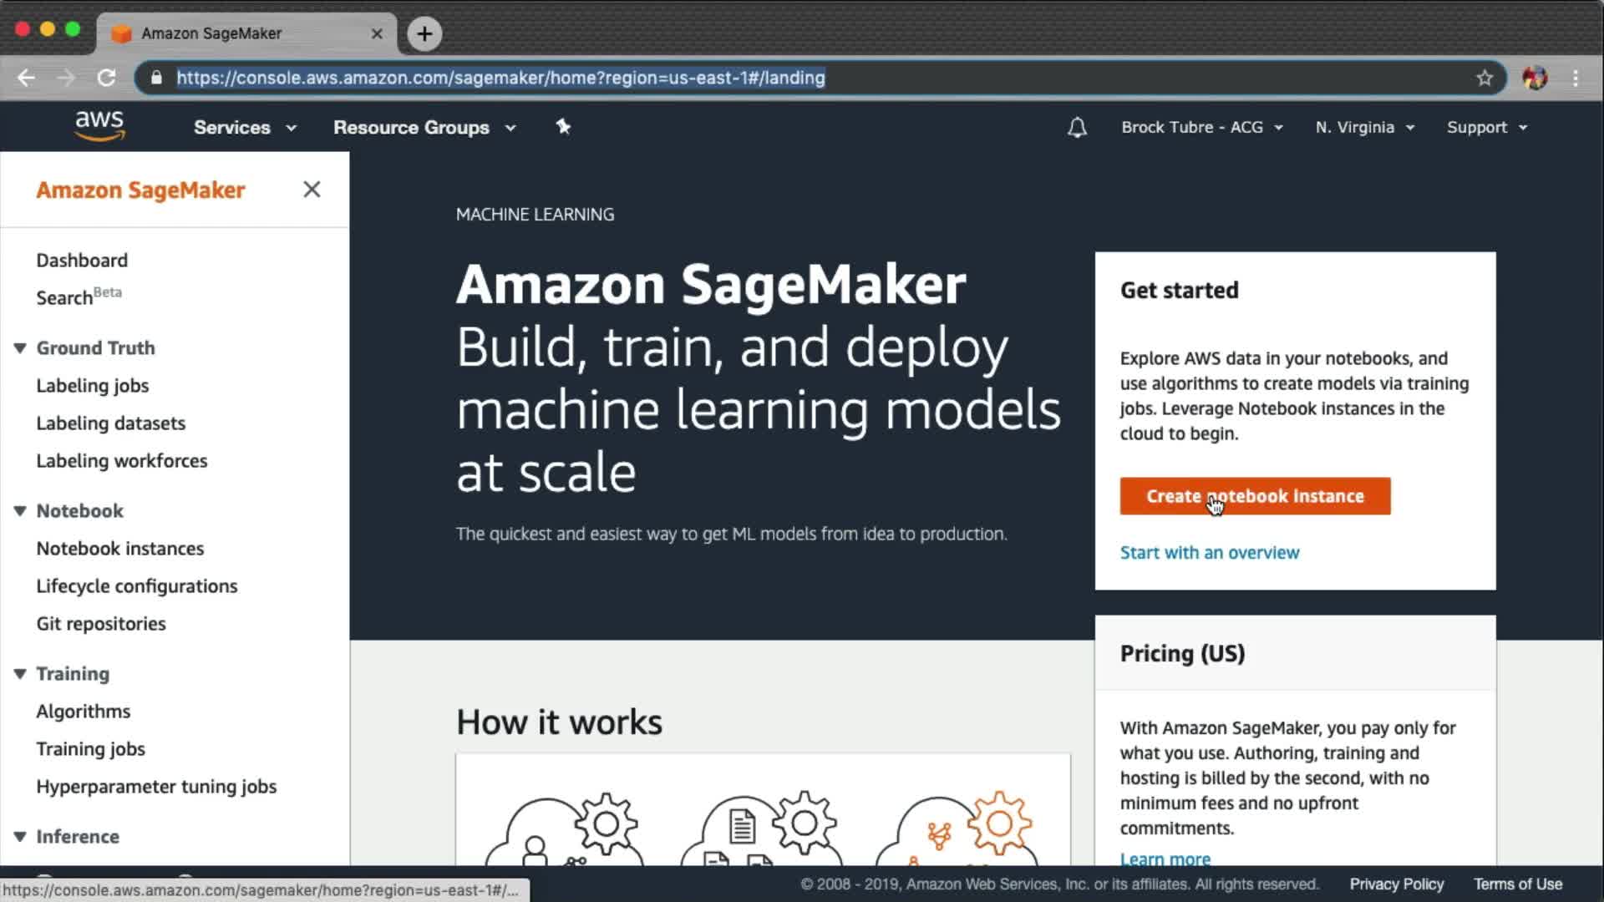Click the pin shortcut icon in navbar
This screenshot has height=902, width=1604.
563,127
